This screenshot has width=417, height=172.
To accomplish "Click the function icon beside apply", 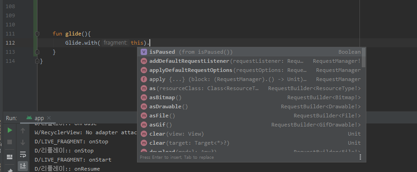I will pyautogui.click(x=144, y=79).
